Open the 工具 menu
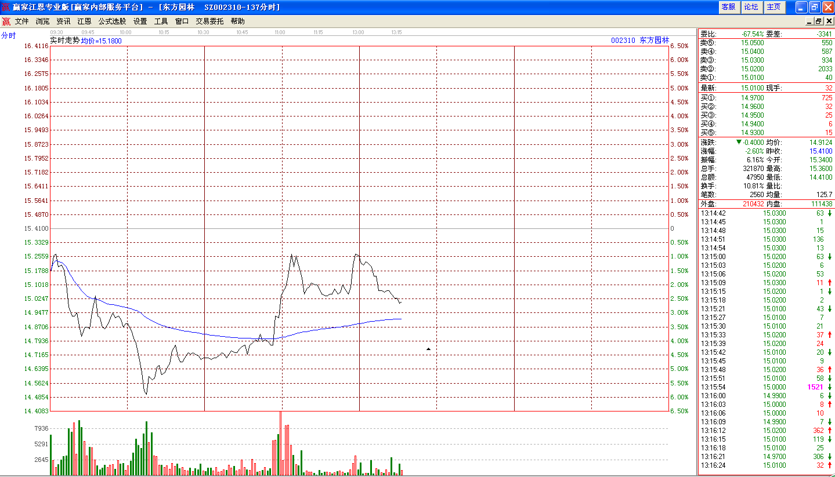Screen dimensions: 835x477 [x=161, y=21]
